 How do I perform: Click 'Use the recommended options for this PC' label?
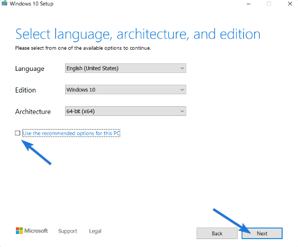coord(71,133)
